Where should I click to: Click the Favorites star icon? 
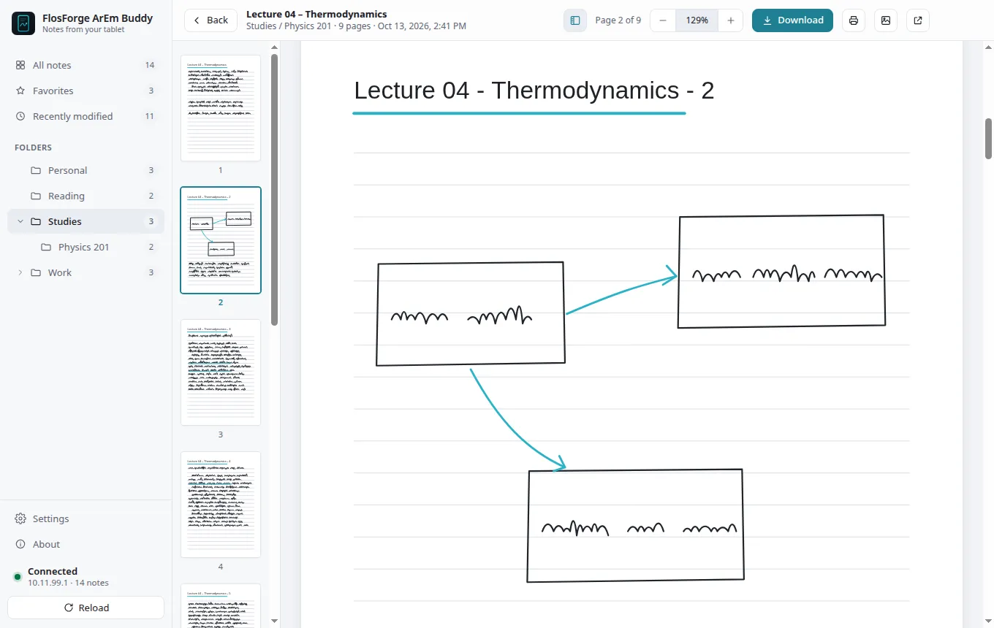pyautogui.click(x=20, y=91)
